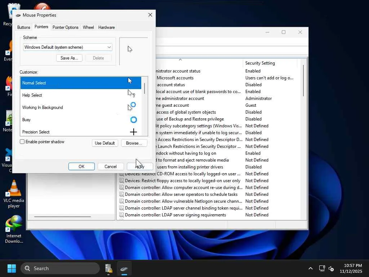This screenshot has height=277, width=369.
Task: Click the Browse... button
Action: (134, 143)
